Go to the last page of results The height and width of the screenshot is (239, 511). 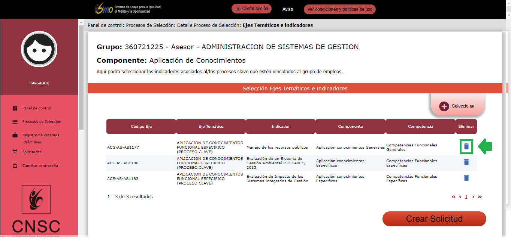[480, 197]
